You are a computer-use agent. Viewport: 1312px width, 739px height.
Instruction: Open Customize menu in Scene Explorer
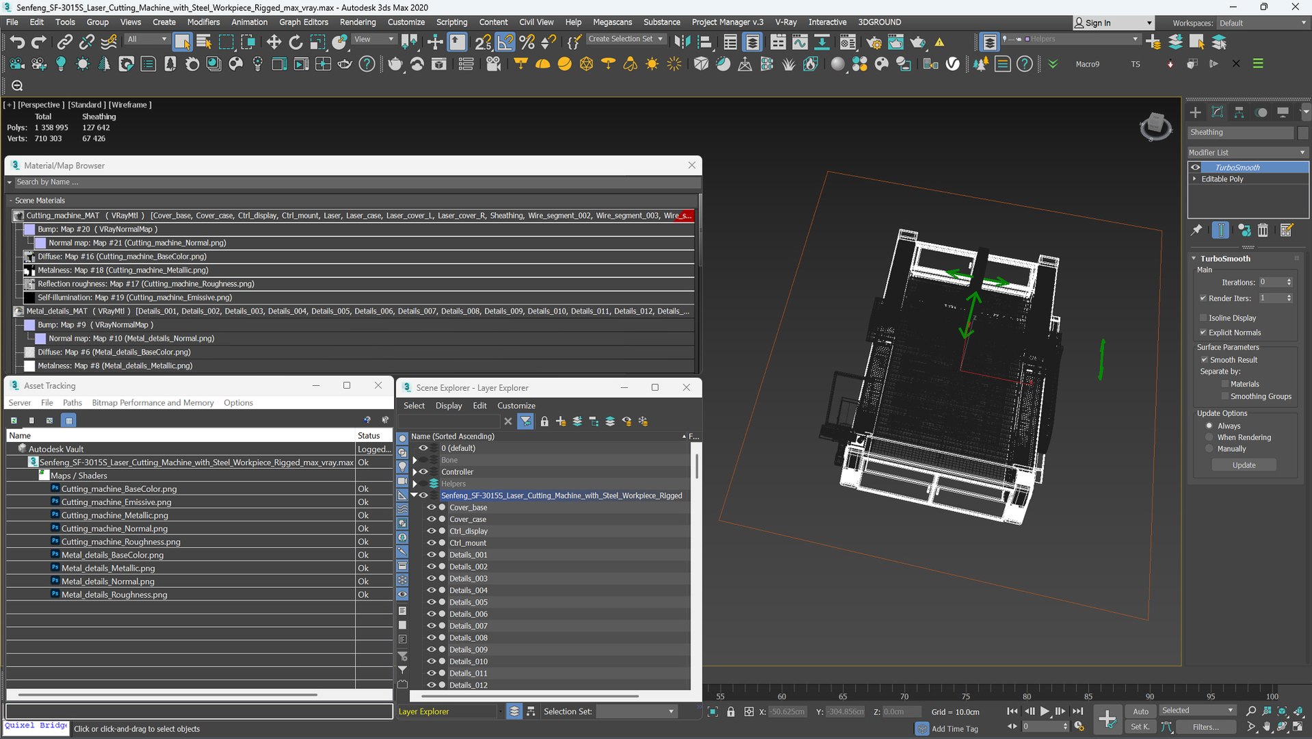click(x=516, y=406)
